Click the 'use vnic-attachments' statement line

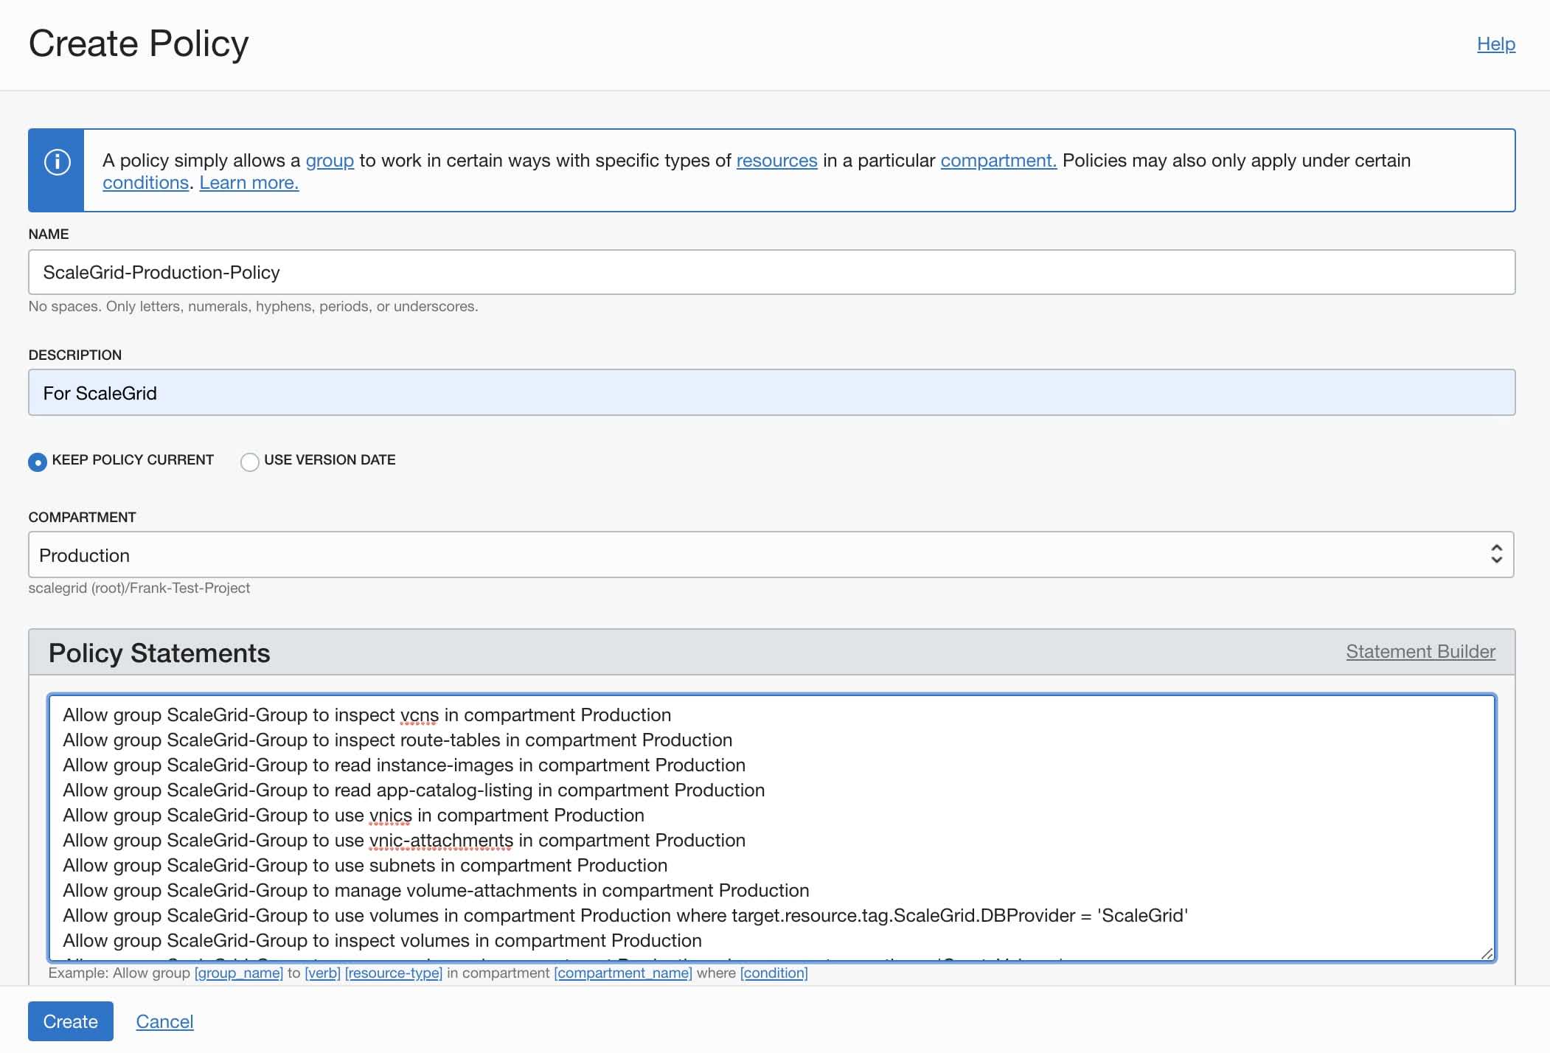click(x=404, y=841)
